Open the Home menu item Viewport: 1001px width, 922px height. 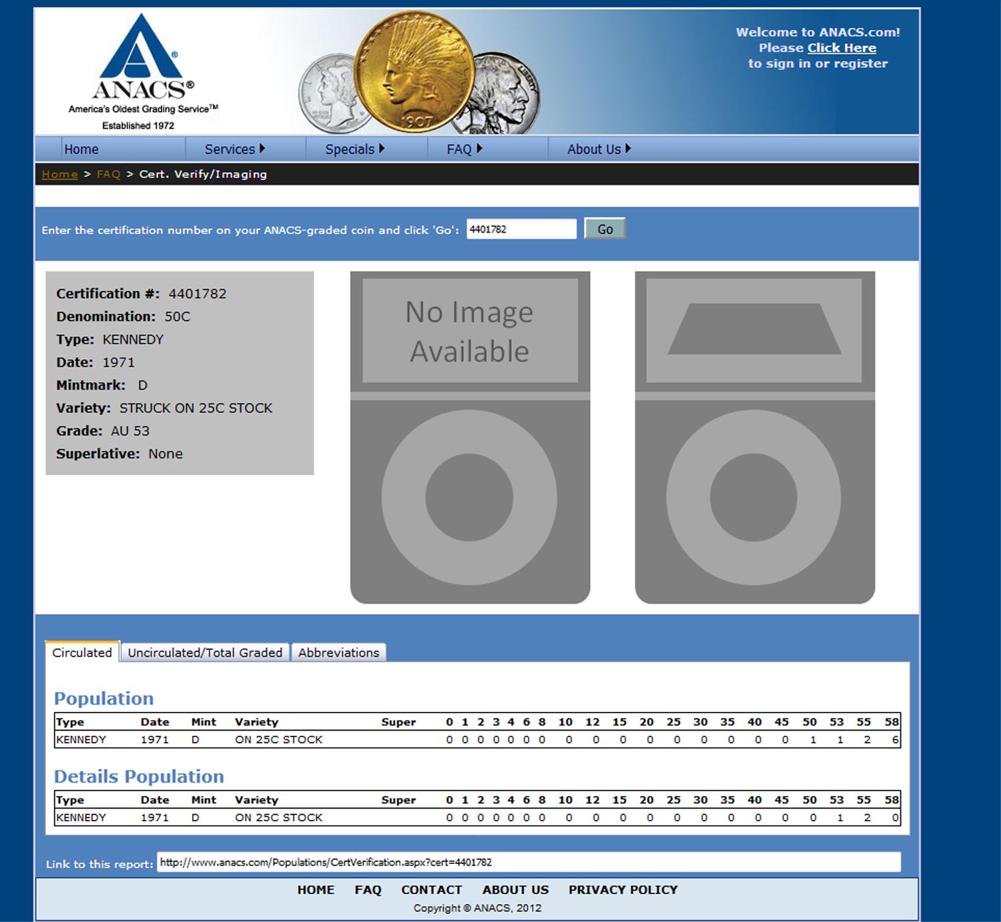click(x=81, y=149)
